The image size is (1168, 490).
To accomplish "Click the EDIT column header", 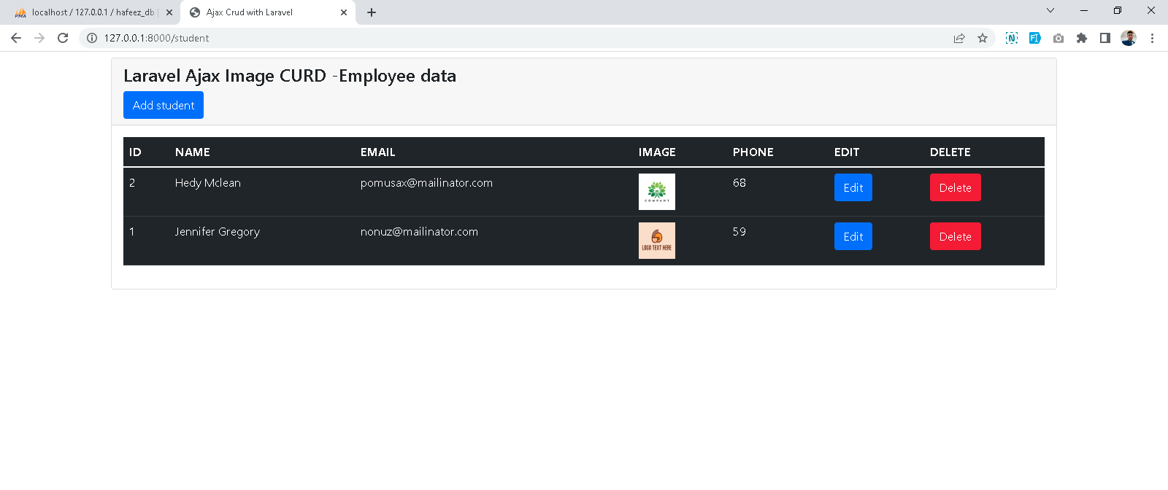I will 847,152.
